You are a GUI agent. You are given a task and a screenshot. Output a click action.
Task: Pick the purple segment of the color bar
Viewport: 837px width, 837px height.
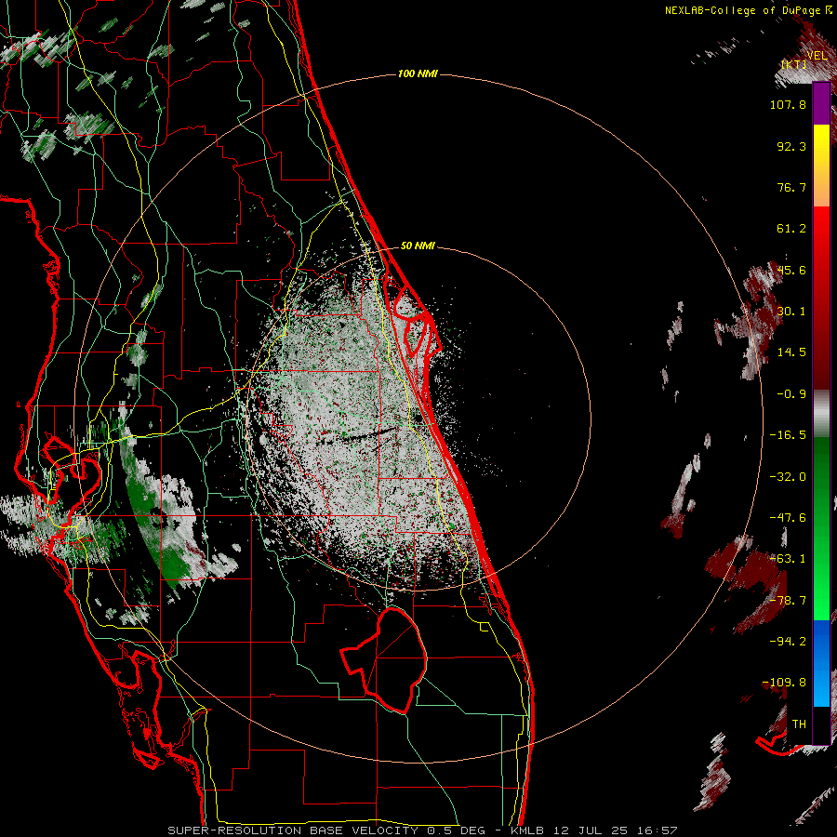pyautogui.click(x=821, y=104)
